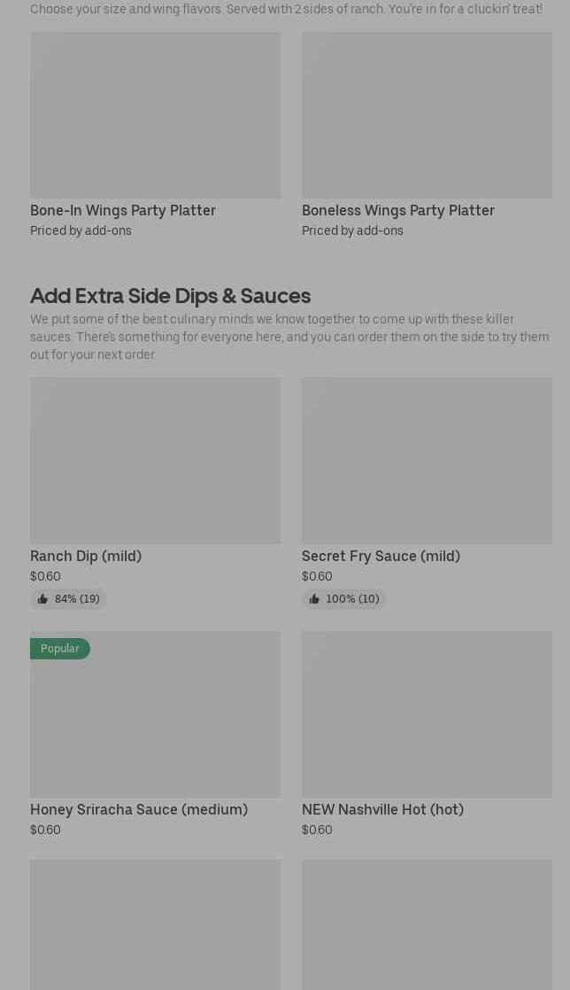Click the bottom-right unlabeled sauce image
Viewport: 570px width, 990px height.
pos(427,924)
